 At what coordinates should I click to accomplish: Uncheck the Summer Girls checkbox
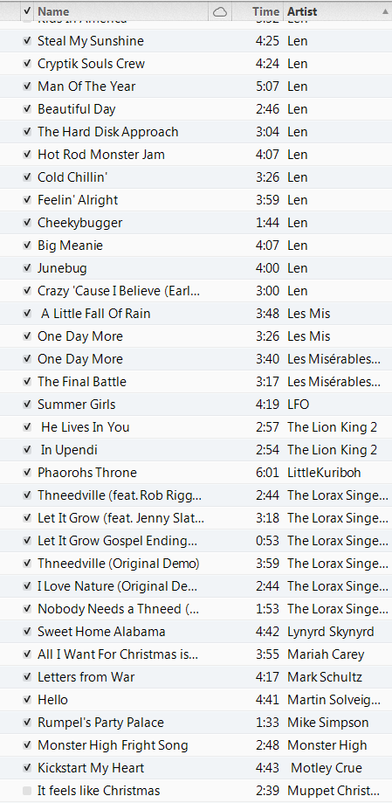pos(27,405)
